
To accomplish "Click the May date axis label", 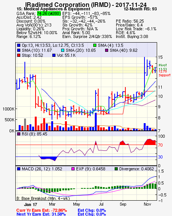I will 76,204.
